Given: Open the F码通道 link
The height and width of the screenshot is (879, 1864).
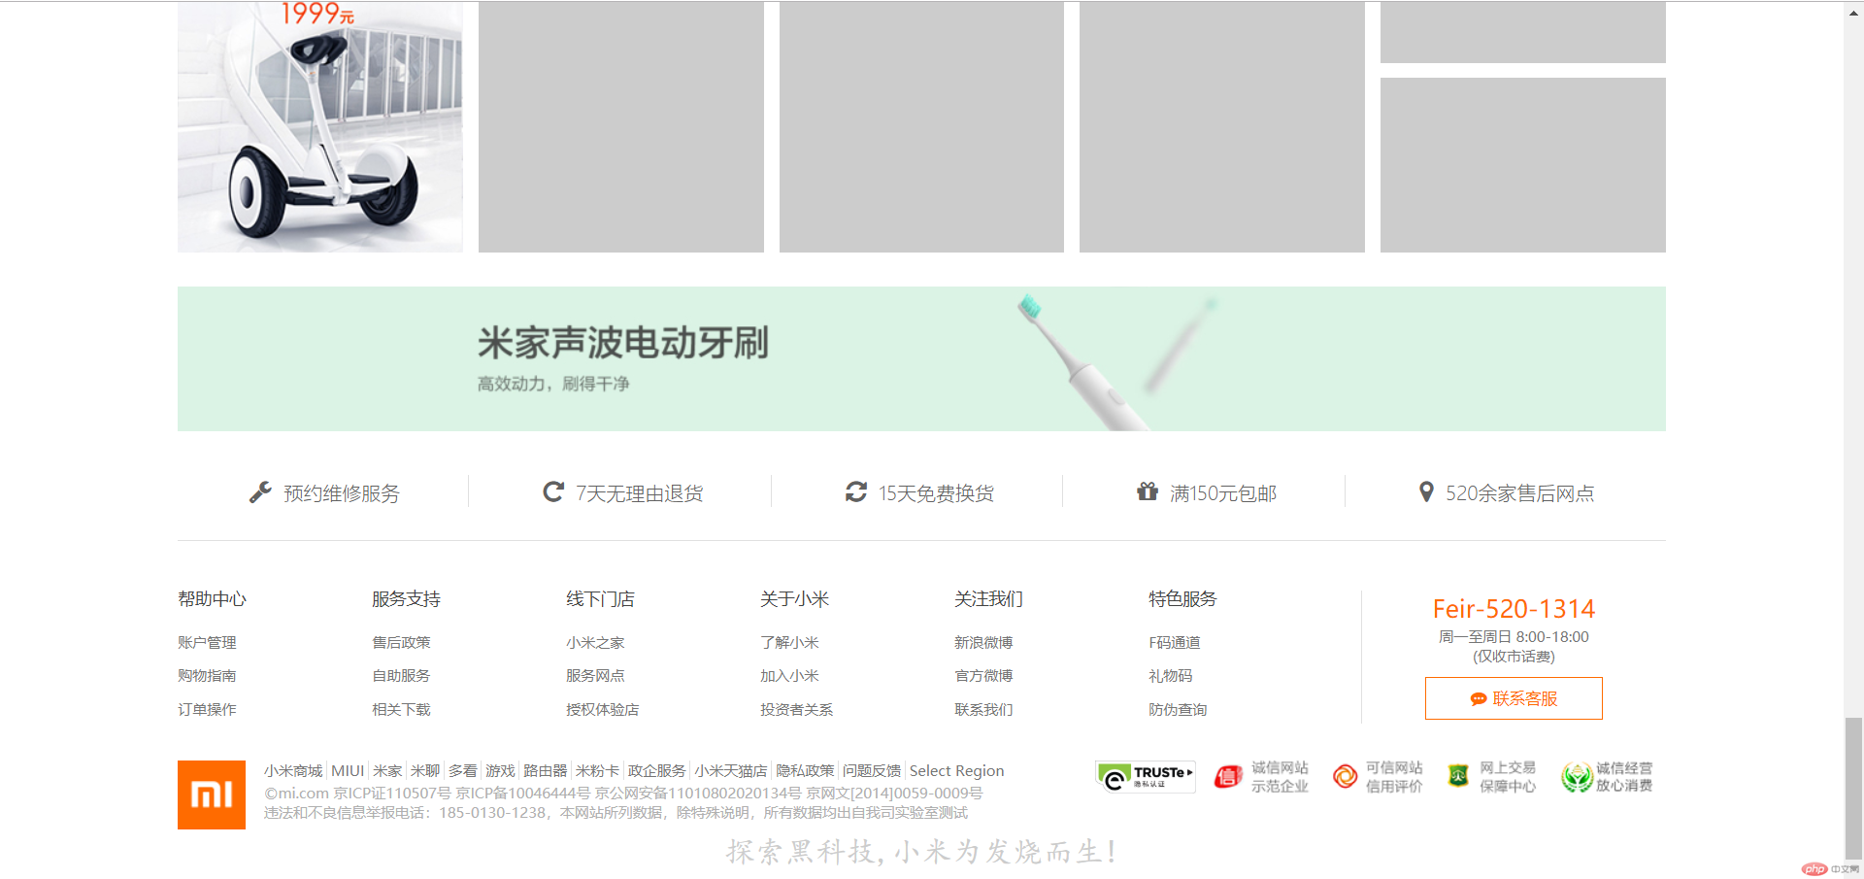Looking at the screenshot, I should point(1175,642).
